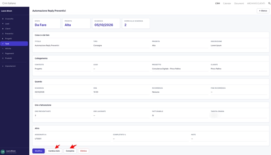Mark task done with Completa
Screen dimensions: 271x155
click(x=70, y=151)
